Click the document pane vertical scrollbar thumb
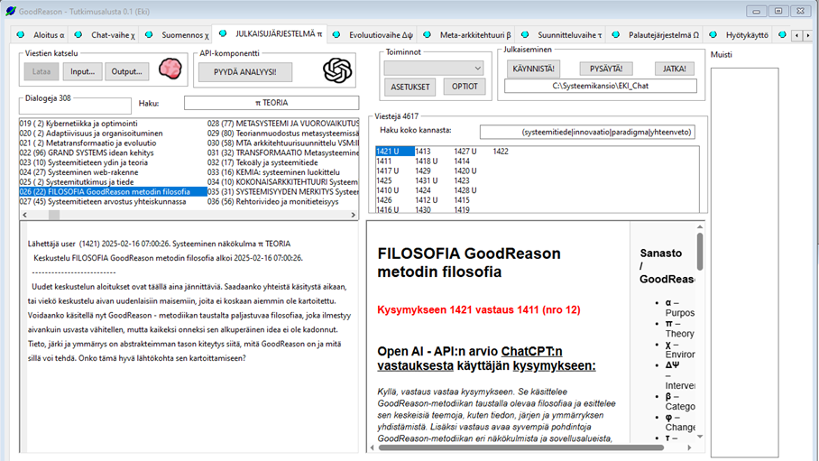The width and height of the screenshot is (819, 461). pyautogui.click(x=700, y=252)
